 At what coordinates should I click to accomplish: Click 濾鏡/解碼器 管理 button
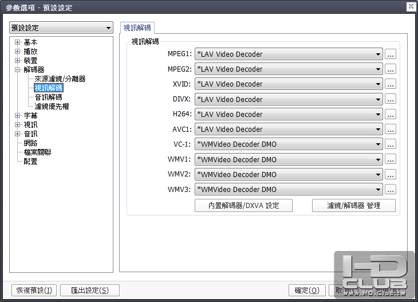(x=354, y=205)
